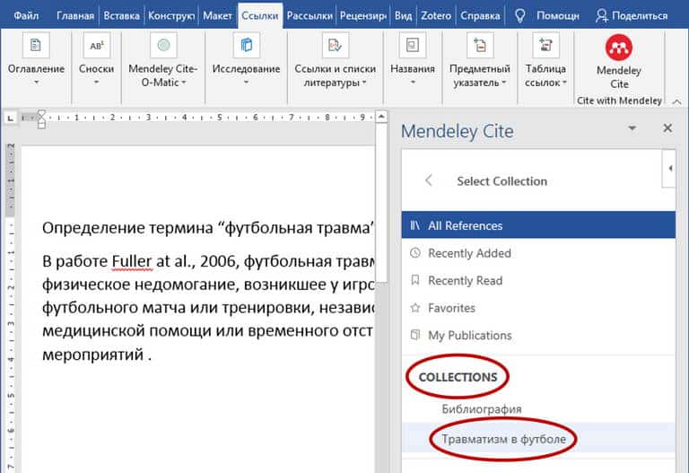The width and height of the screenshot is (689, 473).
Task: Click the horizontal ruler indent marker
Action: coord(41,119)
